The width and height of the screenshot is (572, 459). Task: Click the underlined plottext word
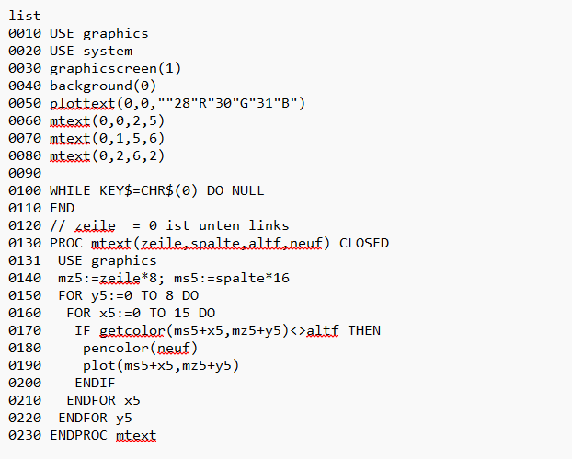pyautogui.click(x=83, y=104)
